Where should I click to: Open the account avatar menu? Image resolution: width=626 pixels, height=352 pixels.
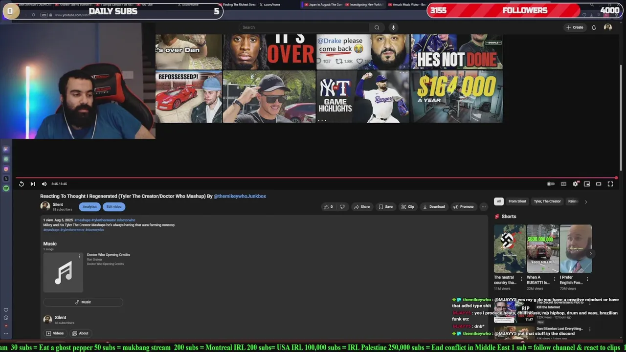coord(608,27)
